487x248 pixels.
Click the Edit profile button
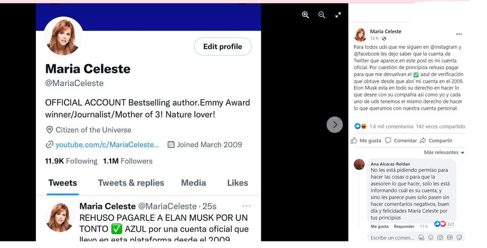(x=223, y=46)
